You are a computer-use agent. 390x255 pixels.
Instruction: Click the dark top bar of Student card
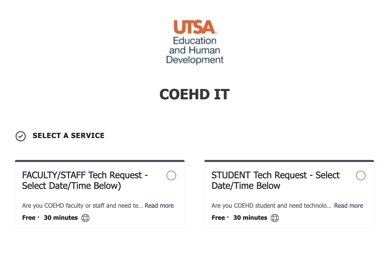289,161
